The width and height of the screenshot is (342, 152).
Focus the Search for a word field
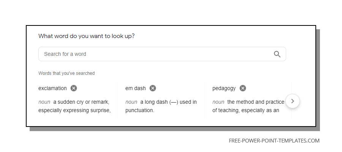click(x=156, y=54)
